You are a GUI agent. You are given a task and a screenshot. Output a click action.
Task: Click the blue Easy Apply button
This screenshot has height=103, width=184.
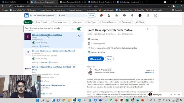pyautogui.click(x=96, y=59)
